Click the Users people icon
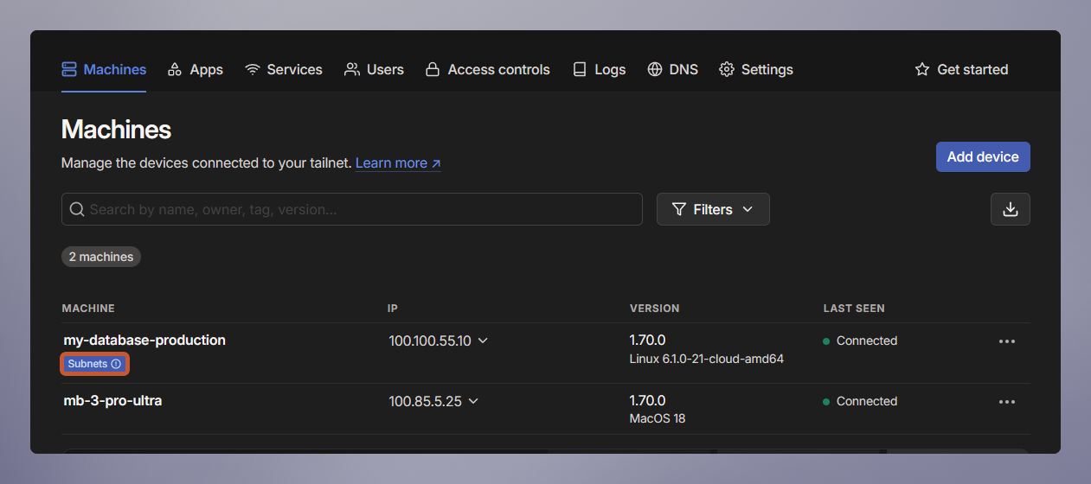This screenshot has width=1091, height=484. point(351,69)
